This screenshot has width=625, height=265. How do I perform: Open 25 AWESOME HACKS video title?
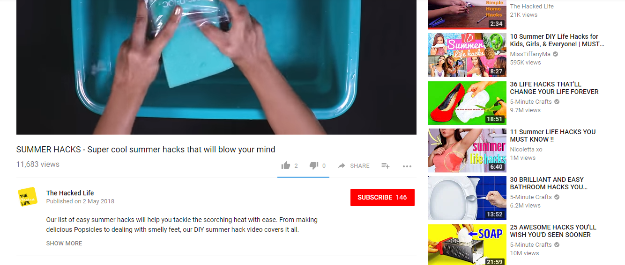click(x=553, y=231)
